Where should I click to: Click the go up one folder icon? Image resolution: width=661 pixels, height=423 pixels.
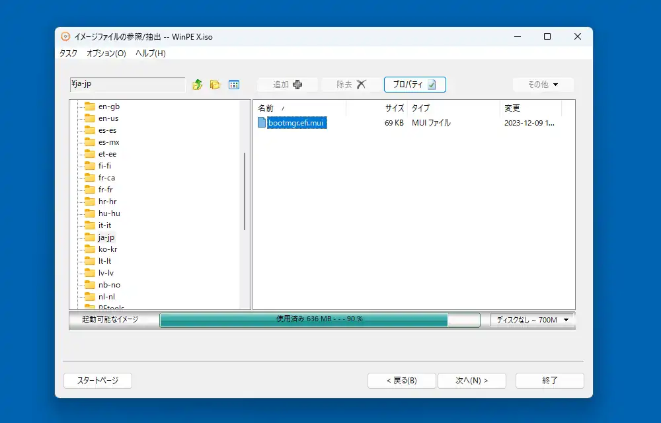197,85
